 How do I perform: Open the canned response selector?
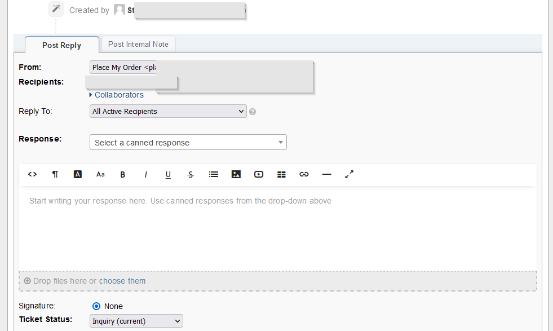[x=188, y=143]
